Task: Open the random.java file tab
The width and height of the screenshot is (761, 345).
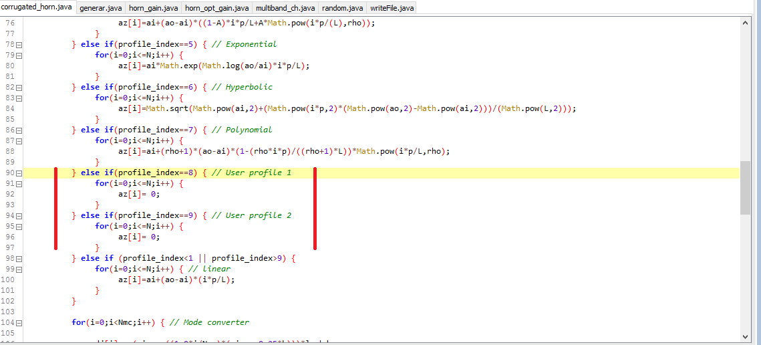Action: click(342, 8)
